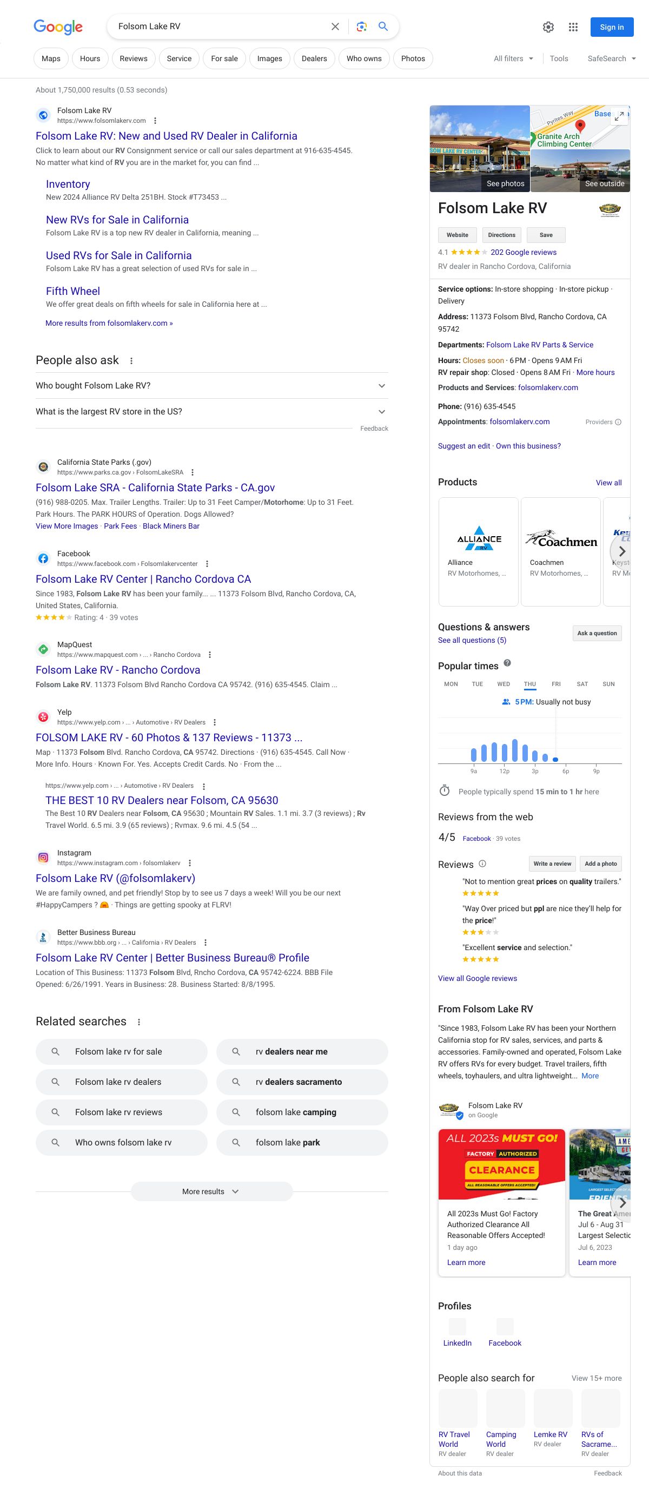Select Thursday in Popular times
The width and height of the screenshot is (649, 1502).
pyautogui.click(x=529, y=684)
